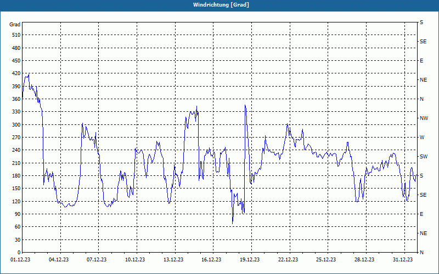439x274 pixels.
Task: Click the 300 degree axis label
Action: click(x=16, y=125)
